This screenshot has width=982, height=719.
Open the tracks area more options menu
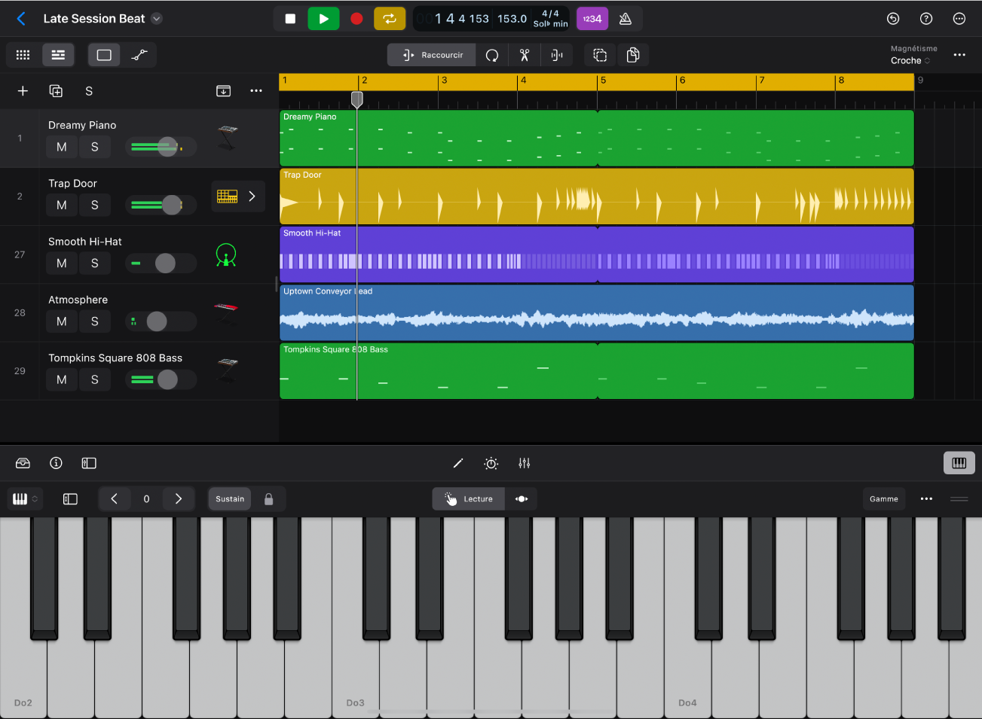(255, 90)
